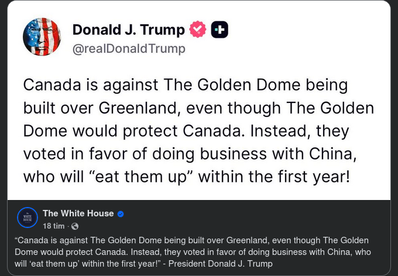Click the dark plus badge icon
Viewport: 398px width, 276px height.
[x=219, y=29]
